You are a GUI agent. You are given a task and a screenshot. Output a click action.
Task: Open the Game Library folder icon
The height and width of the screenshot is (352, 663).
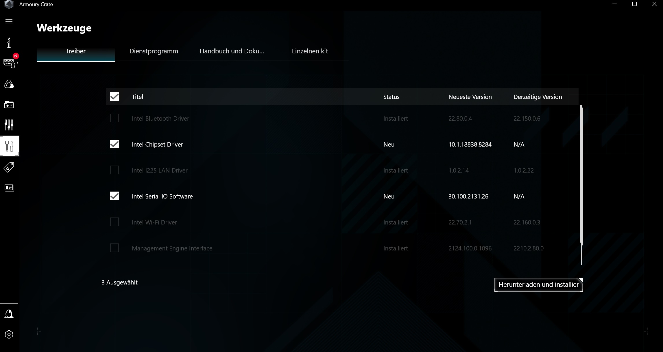click(9, 105)
